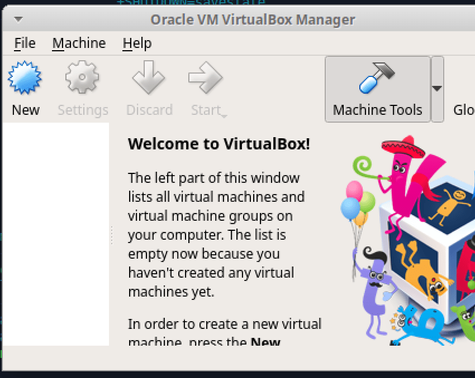Expand the Start button's small dropdown arrow
Screen dimensions: 475x378
(x=224, y=115)
